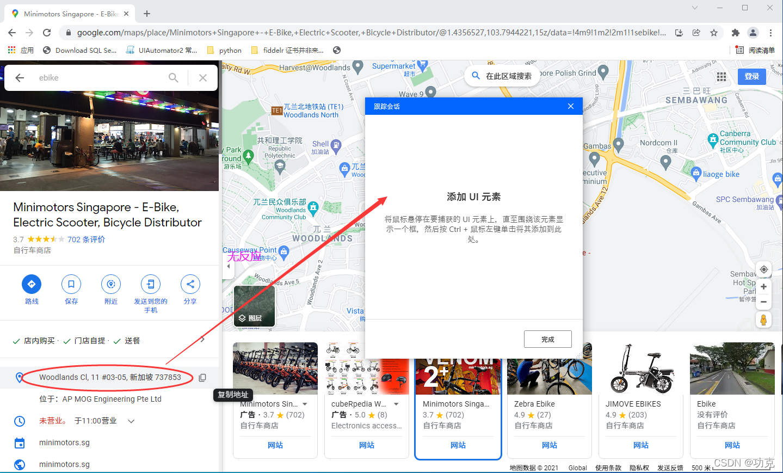Click the 路线 directions icon
Image resolution: width=783 pixels, height=473 pixels.
click(32, 284)
